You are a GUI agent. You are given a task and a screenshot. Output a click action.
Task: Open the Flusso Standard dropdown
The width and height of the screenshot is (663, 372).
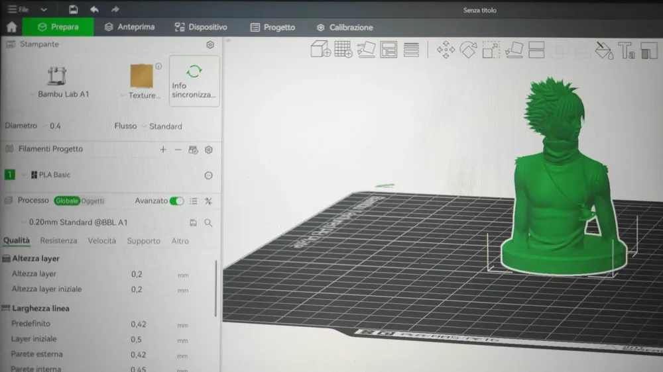(x=163, y=126)
